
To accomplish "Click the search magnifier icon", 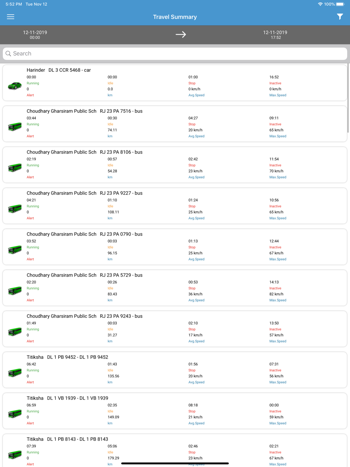I will [x=8, y=54].
